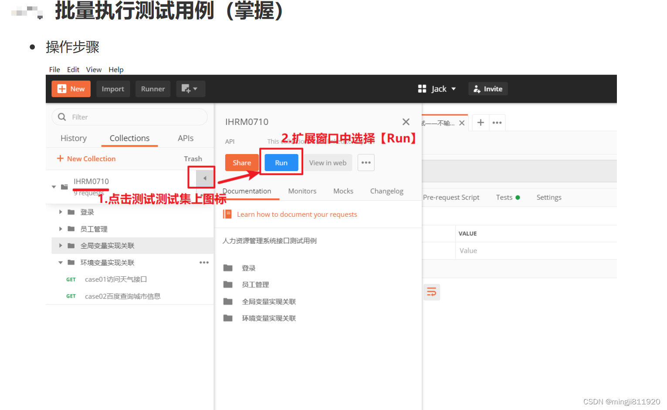
Task: Click the orange Share button
Action: (242, 163)
